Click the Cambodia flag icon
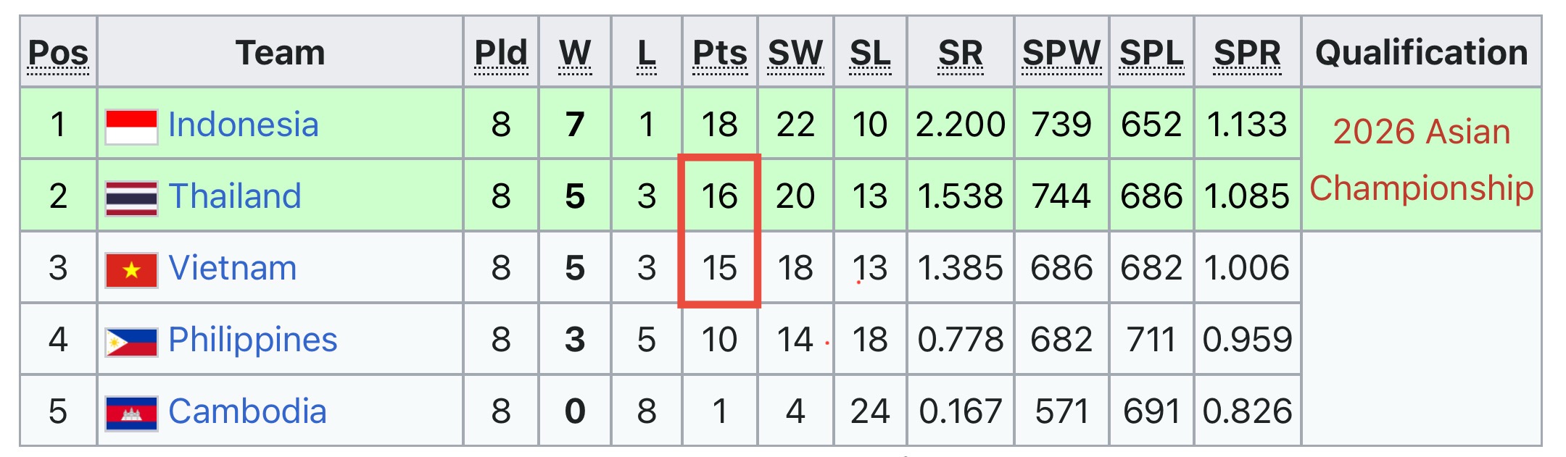Viewport: 1566px width, 457px height. [131, 414]
